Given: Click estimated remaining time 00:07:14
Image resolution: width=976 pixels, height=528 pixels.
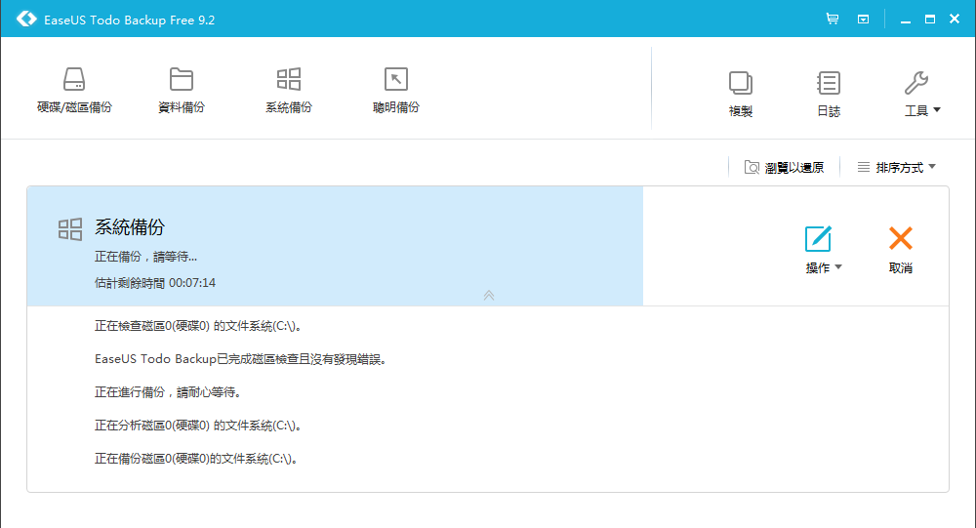Looking at the screenshot, I should [155, 283].
